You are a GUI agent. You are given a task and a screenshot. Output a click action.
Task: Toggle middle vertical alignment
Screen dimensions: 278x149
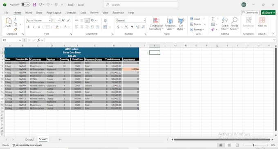tap(82, 20)
